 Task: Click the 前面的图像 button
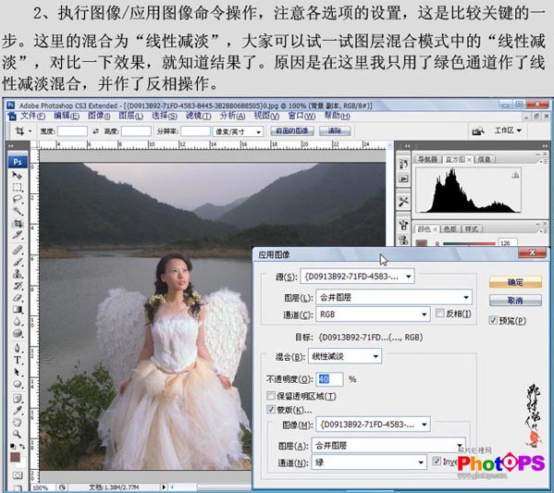click(x=292, y=131)
